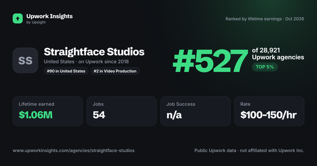
Task: Open the Lifetime earned card label
Action: tap(36, 104)
